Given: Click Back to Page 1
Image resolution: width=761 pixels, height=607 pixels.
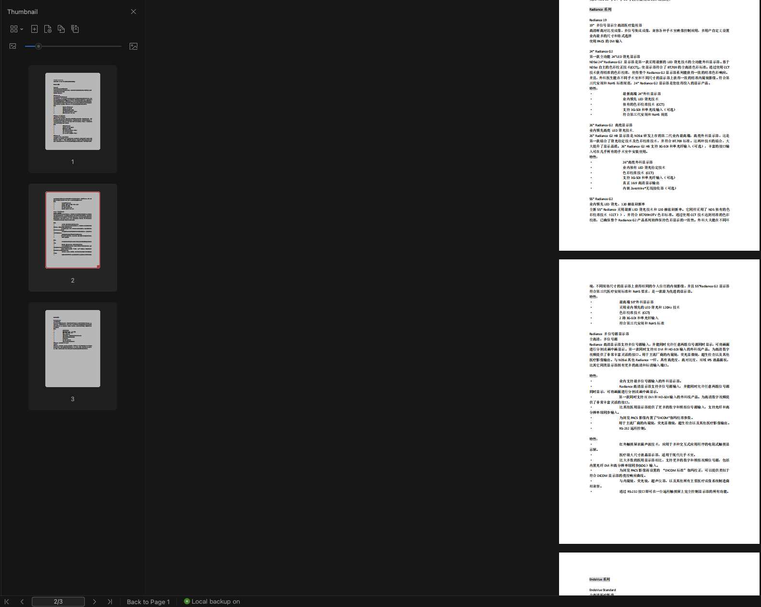Looking at the screenshot, I should click(x=148, y=601).
